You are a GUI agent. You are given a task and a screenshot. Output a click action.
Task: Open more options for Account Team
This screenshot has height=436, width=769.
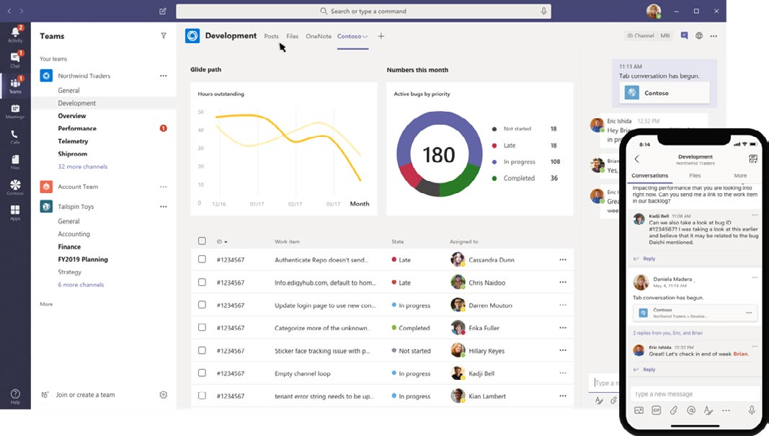[164, 187]
